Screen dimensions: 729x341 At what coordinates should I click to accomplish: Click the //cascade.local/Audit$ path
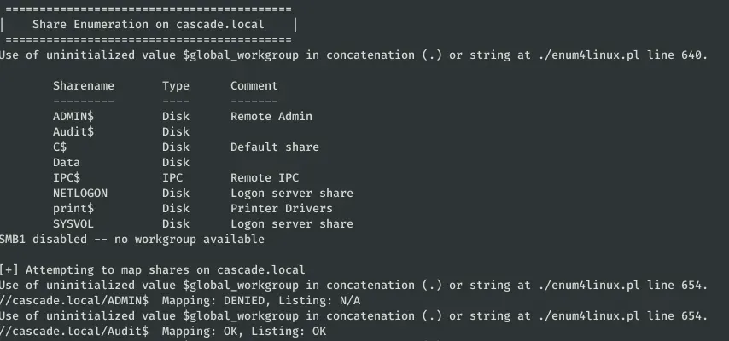[74, 332]
